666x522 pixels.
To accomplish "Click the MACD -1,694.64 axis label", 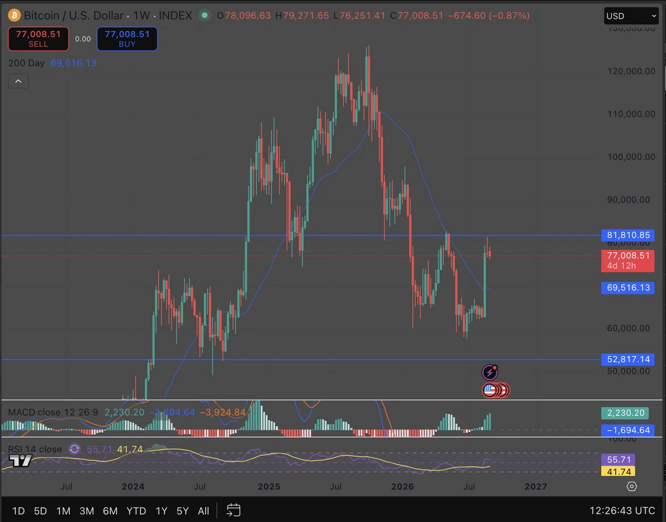I will [x=628, y=430].
